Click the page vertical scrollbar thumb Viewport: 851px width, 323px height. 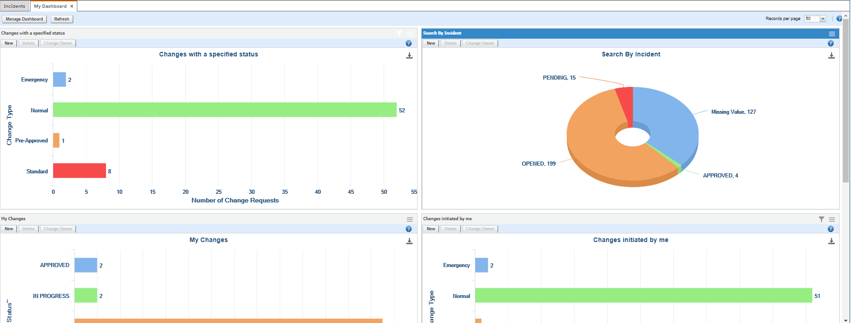coord(846,100)
